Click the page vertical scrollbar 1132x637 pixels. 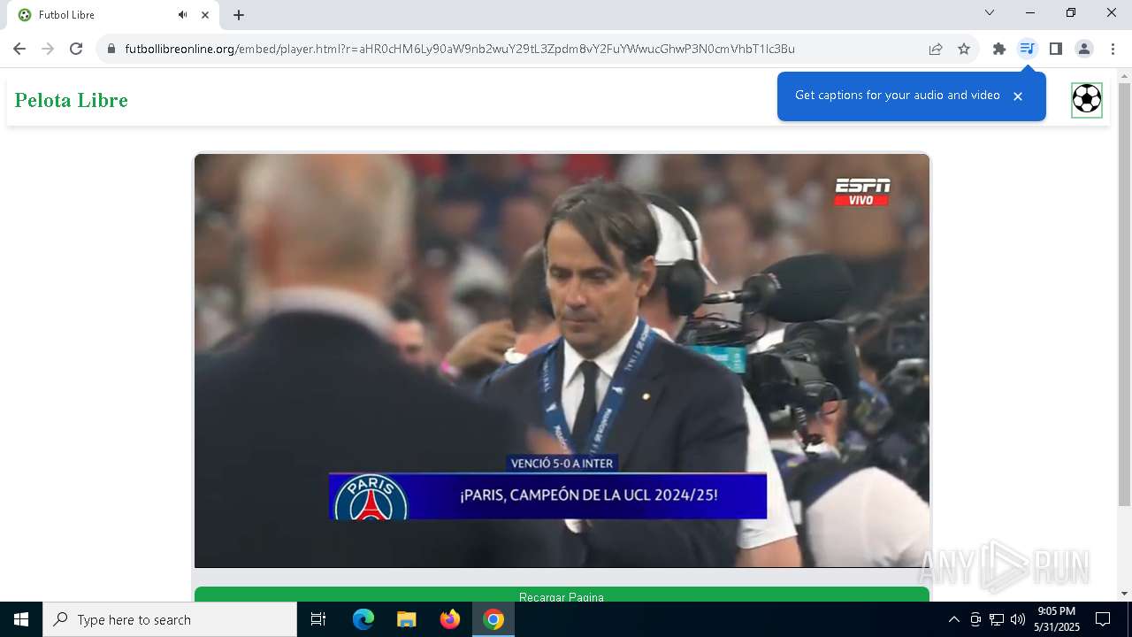[x=1124, y=295]
